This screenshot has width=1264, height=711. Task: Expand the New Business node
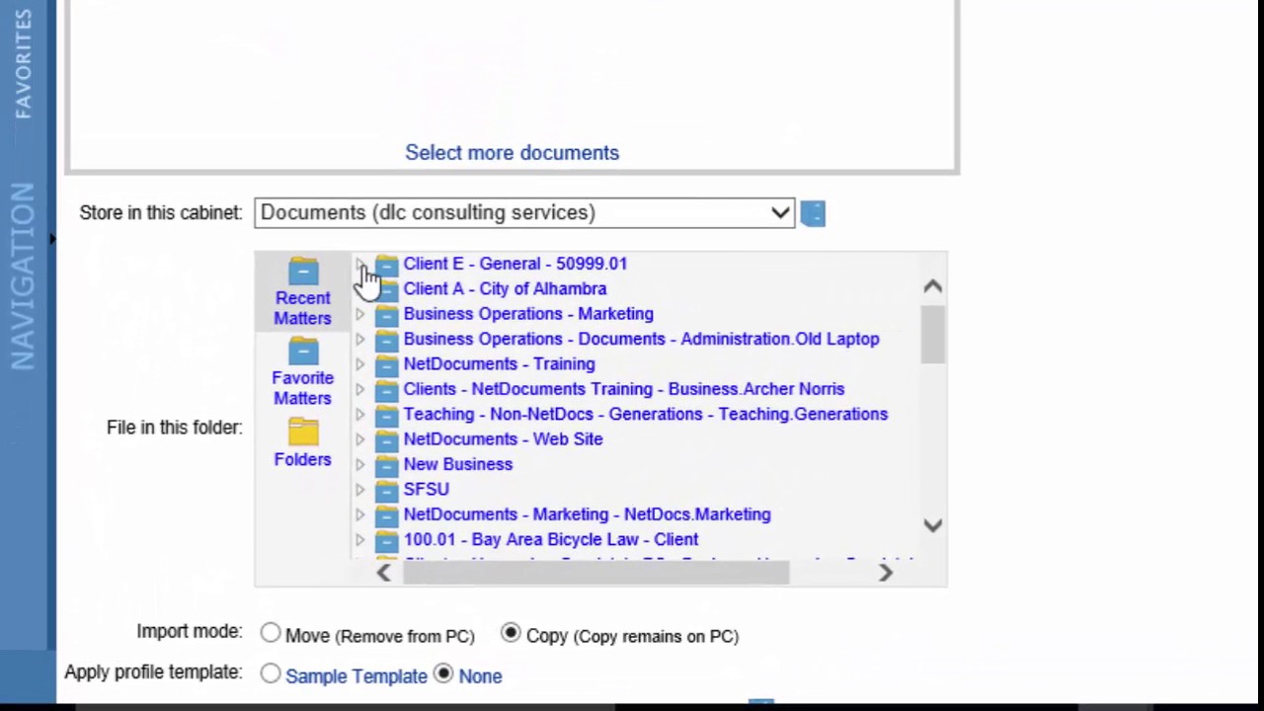pyautogui.click(x=359, y=464)
